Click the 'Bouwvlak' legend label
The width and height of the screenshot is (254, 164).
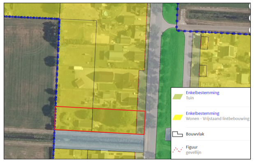tap(195, 134)
